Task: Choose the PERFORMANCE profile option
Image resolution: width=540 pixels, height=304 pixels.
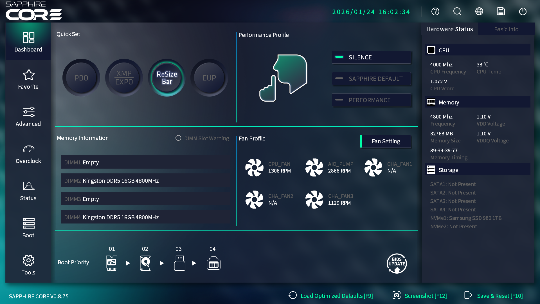Action: click(x=371, y=100)
